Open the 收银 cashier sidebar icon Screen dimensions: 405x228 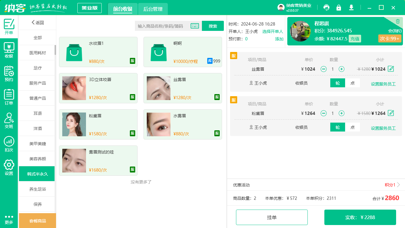click(x=9, y=50)
